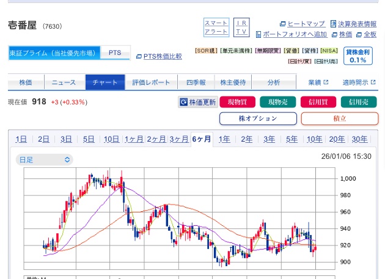The image size is (385, 279).
Task: Select 2年 chart period
Action: (246, 139)
